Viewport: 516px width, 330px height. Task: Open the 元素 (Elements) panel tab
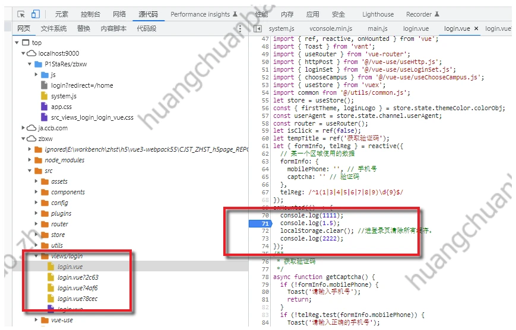[x=62, y=14]
